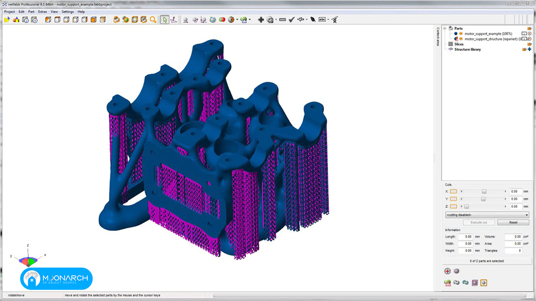Click the gray sphere icon beside the crosshair gear

tap(457, 271)
